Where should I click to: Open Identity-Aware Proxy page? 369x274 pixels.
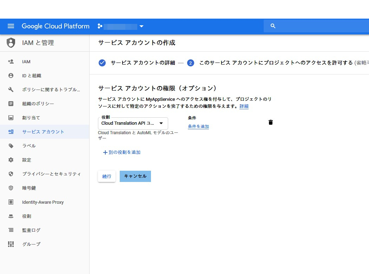tap(43, 202)
